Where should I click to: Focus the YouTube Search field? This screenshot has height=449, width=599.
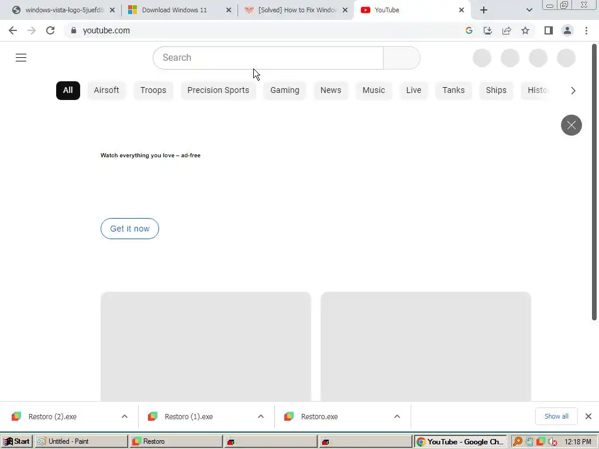pos(268,58)
